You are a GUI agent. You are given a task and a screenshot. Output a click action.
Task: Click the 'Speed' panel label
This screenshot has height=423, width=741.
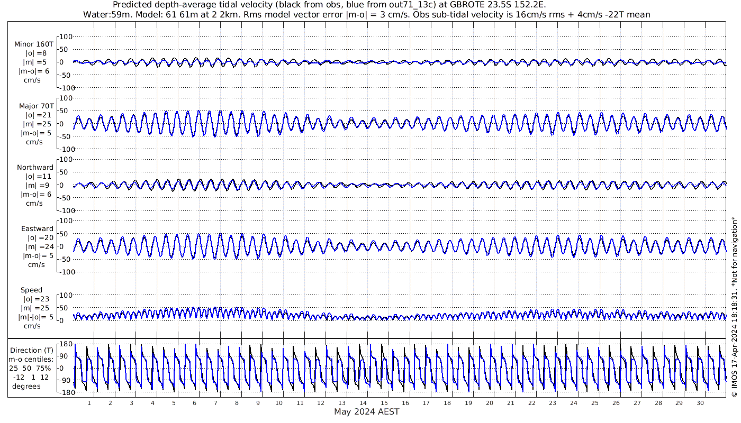[x=32, y=290]
